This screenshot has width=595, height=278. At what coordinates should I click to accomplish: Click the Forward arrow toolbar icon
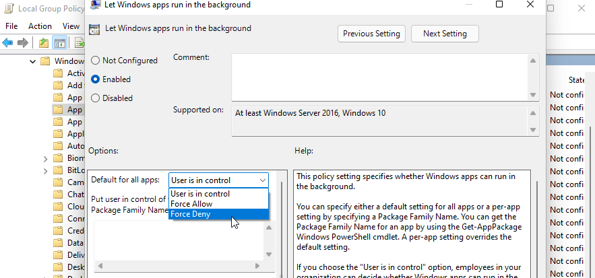(x=23, y=43)
